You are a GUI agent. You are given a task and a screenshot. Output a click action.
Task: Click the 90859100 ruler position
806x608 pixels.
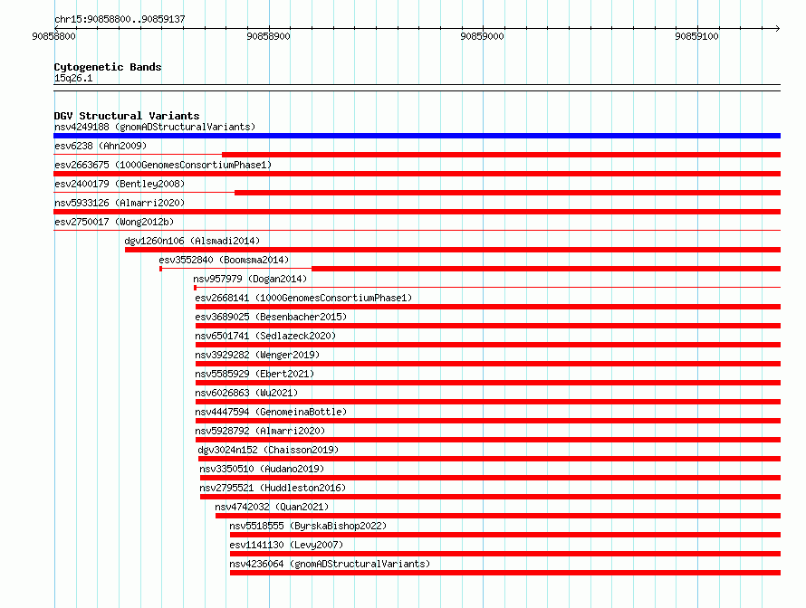[x=696, y=36]
